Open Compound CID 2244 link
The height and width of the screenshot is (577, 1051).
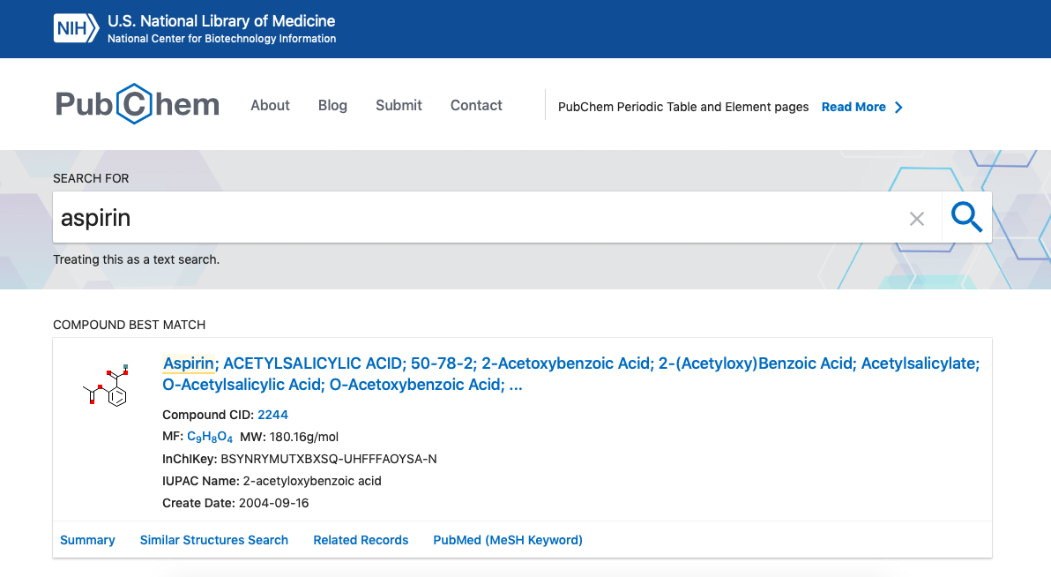272,415
